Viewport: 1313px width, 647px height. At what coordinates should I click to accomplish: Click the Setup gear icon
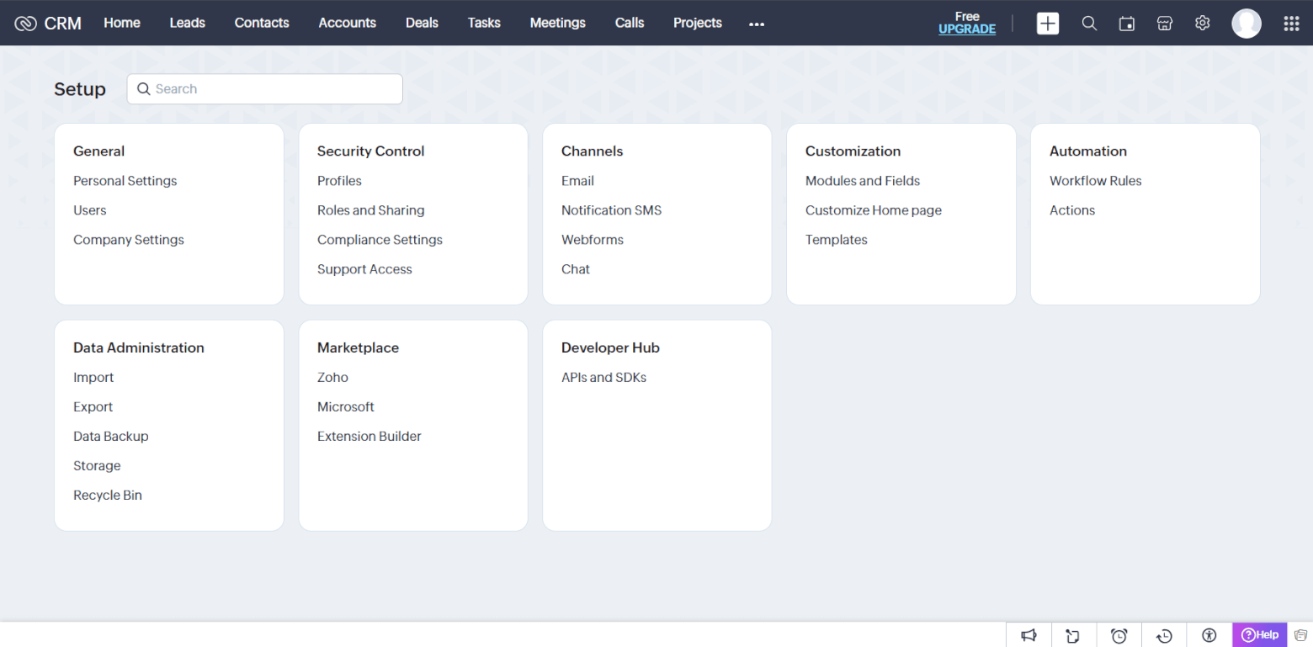1203,24
